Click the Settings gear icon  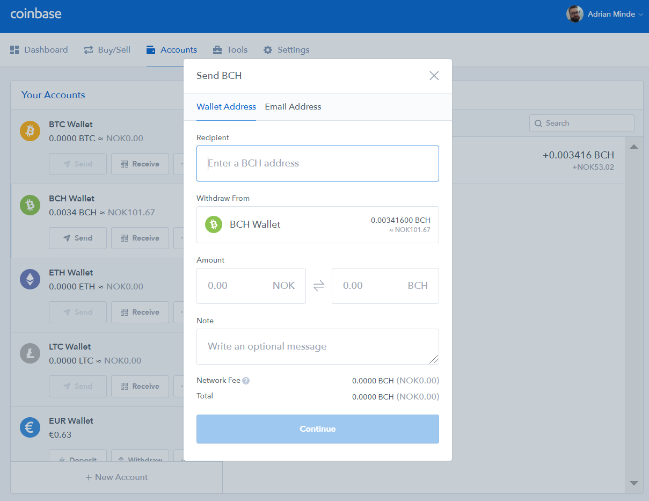[268, 50]
